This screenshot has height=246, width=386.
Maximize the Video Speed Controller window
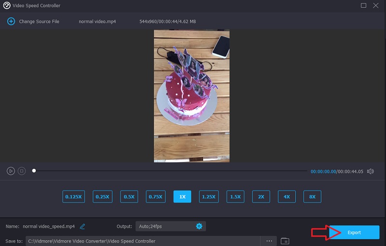(363, 5)
